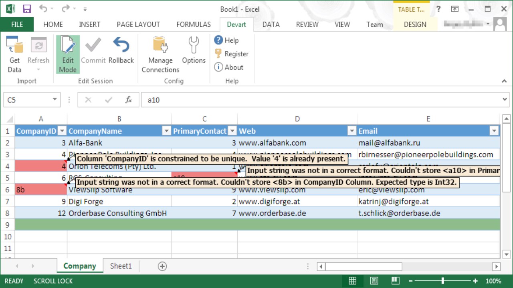Click the 100% zoom level
Screen dimensions: 513x288
(x=493, y=281)
